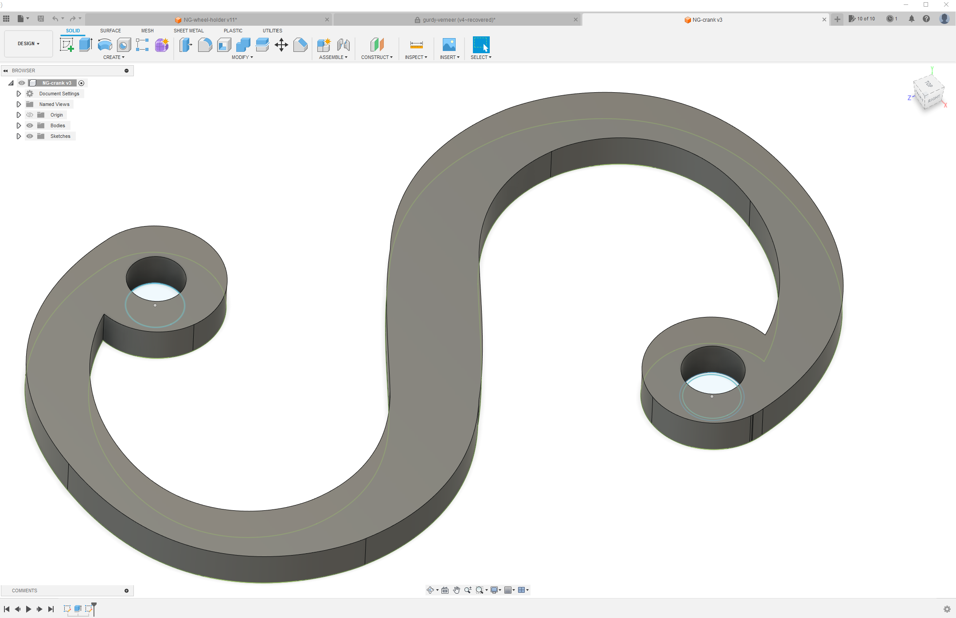Click the ViewCube navigation cube

(929, 92)
